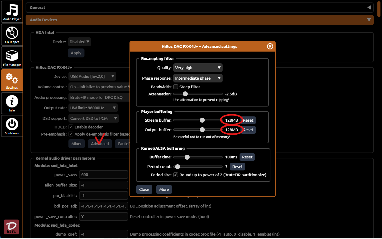Disable the HDCD Enable decoder checkbox
Viewport: 382px width, 239px height.
[x=71, y=127]
